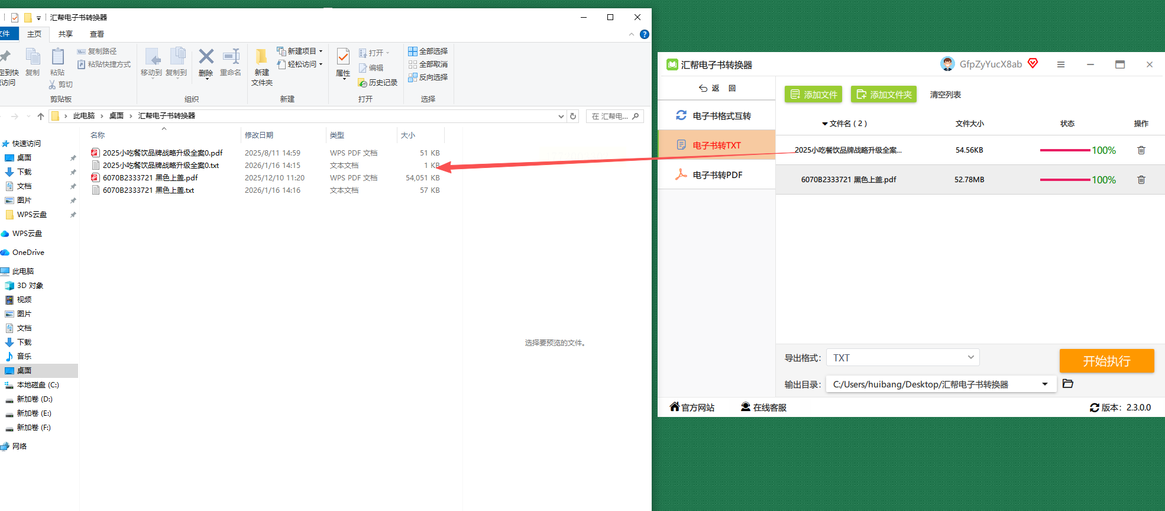Click the 添加文件 (Add file) button

[813, 95]
